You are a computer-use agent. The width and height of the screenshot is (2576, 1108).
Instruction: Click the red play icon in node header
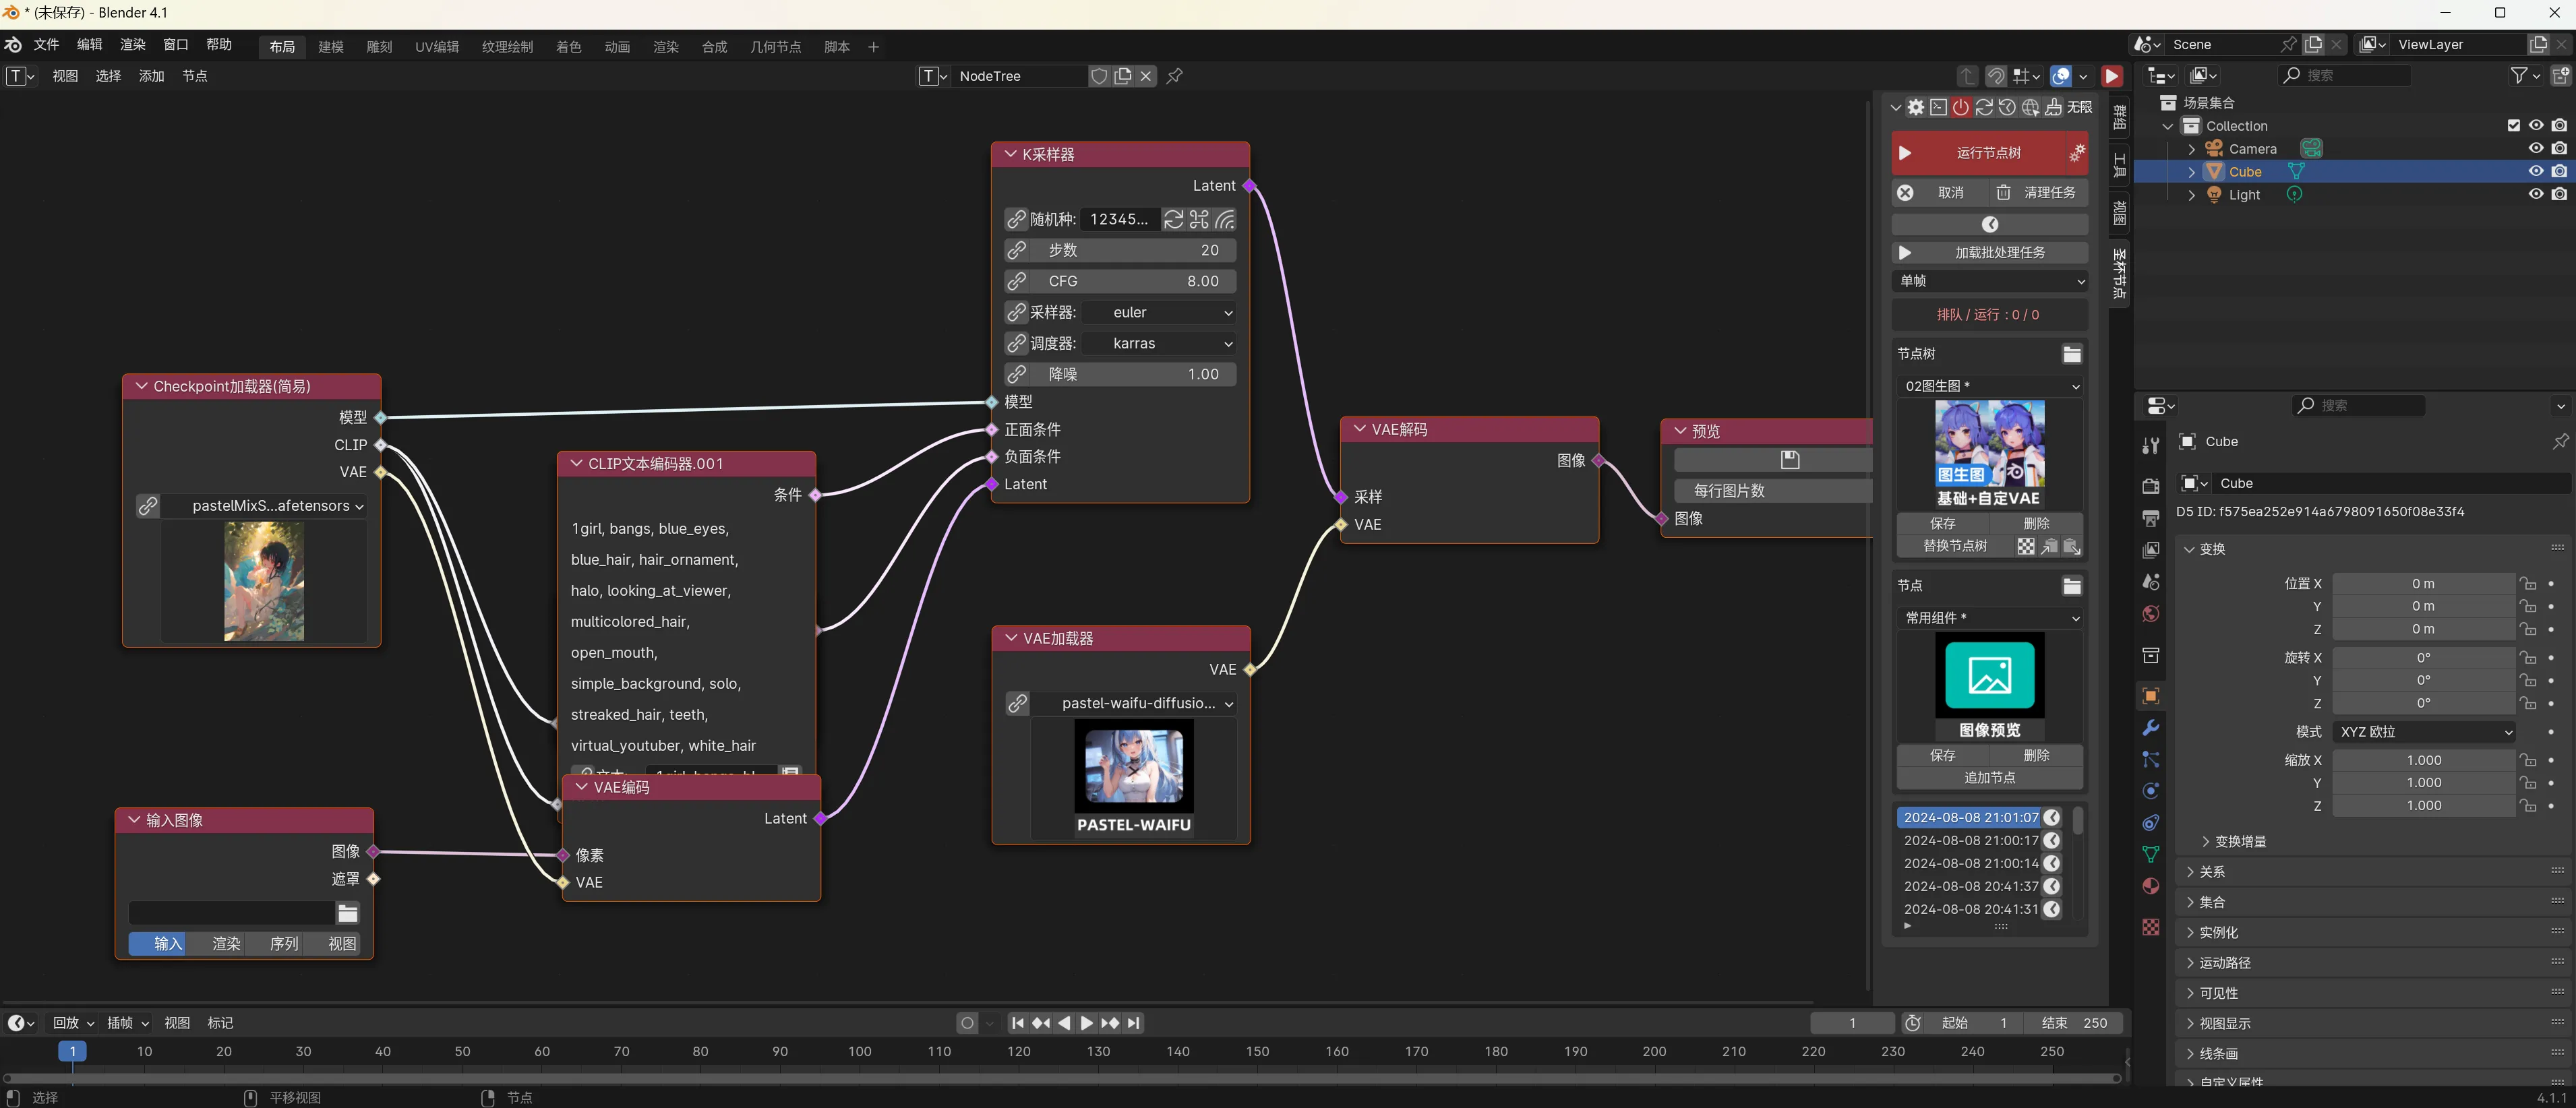click(x=2111, y=76)
